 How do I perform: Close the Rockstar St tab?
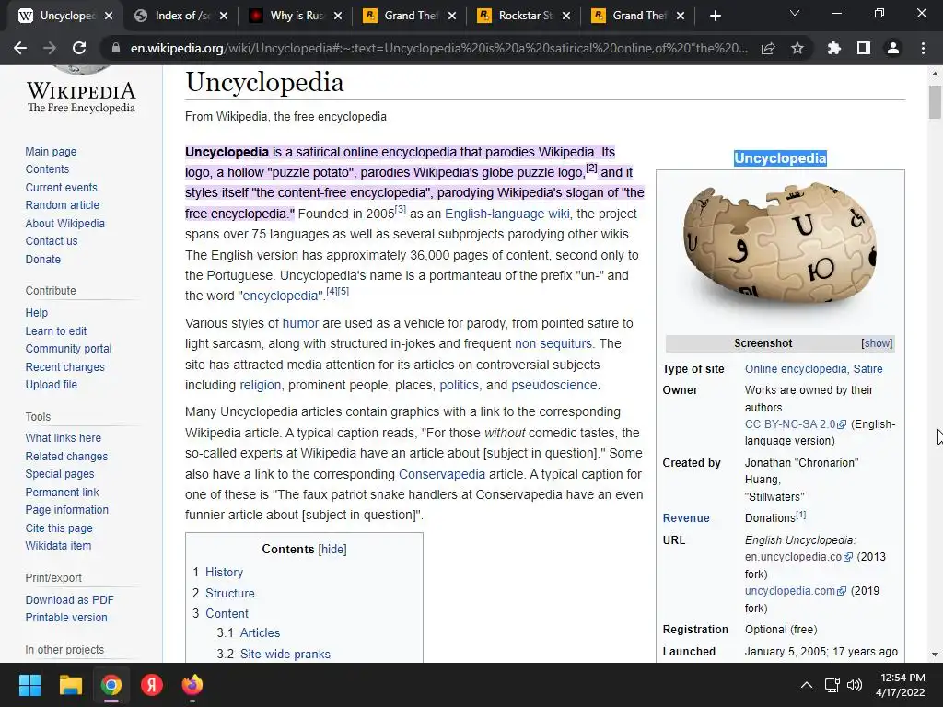(x=566, y=16)
